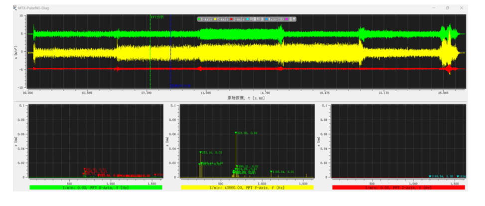This screenshot has width=485, height=206.
Task: Toggle the Main-ISO legend entry
Action: [x=275, y=19]
